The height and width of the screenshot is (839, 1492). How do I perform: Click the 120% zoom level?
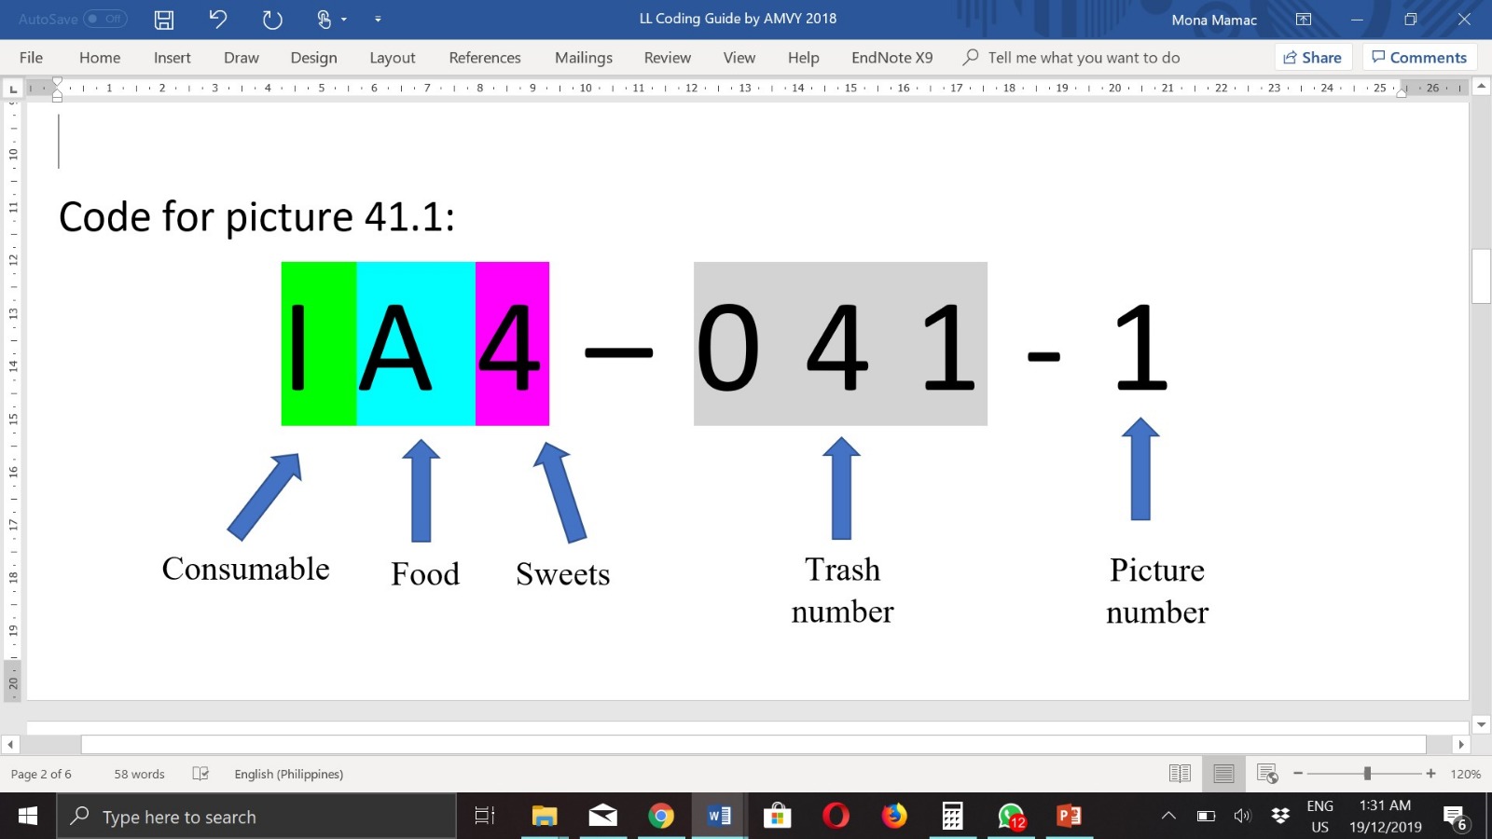point(1465,775)
